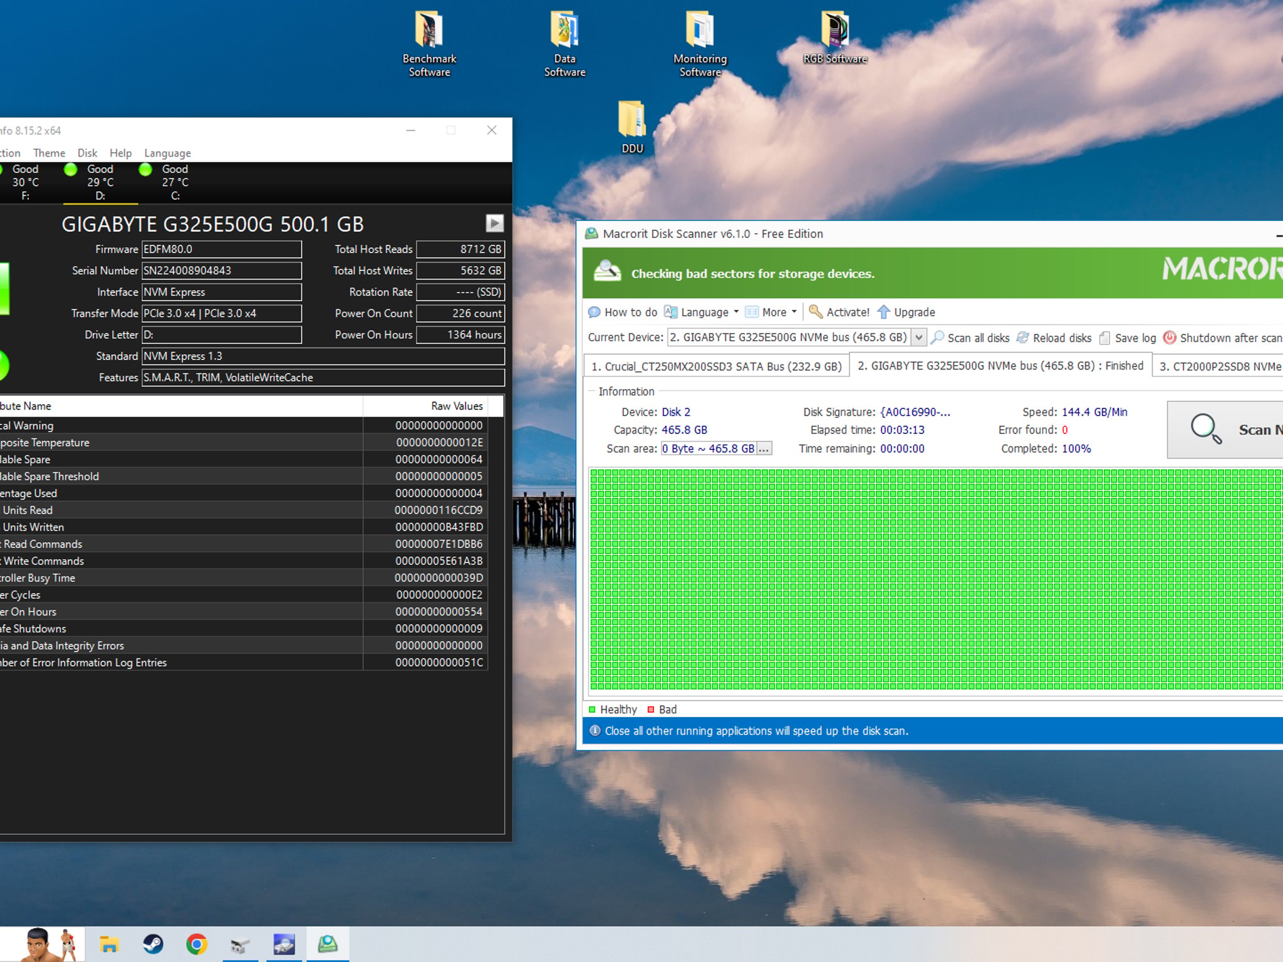Click the Interface field showing NVM Express

[222, 292]
